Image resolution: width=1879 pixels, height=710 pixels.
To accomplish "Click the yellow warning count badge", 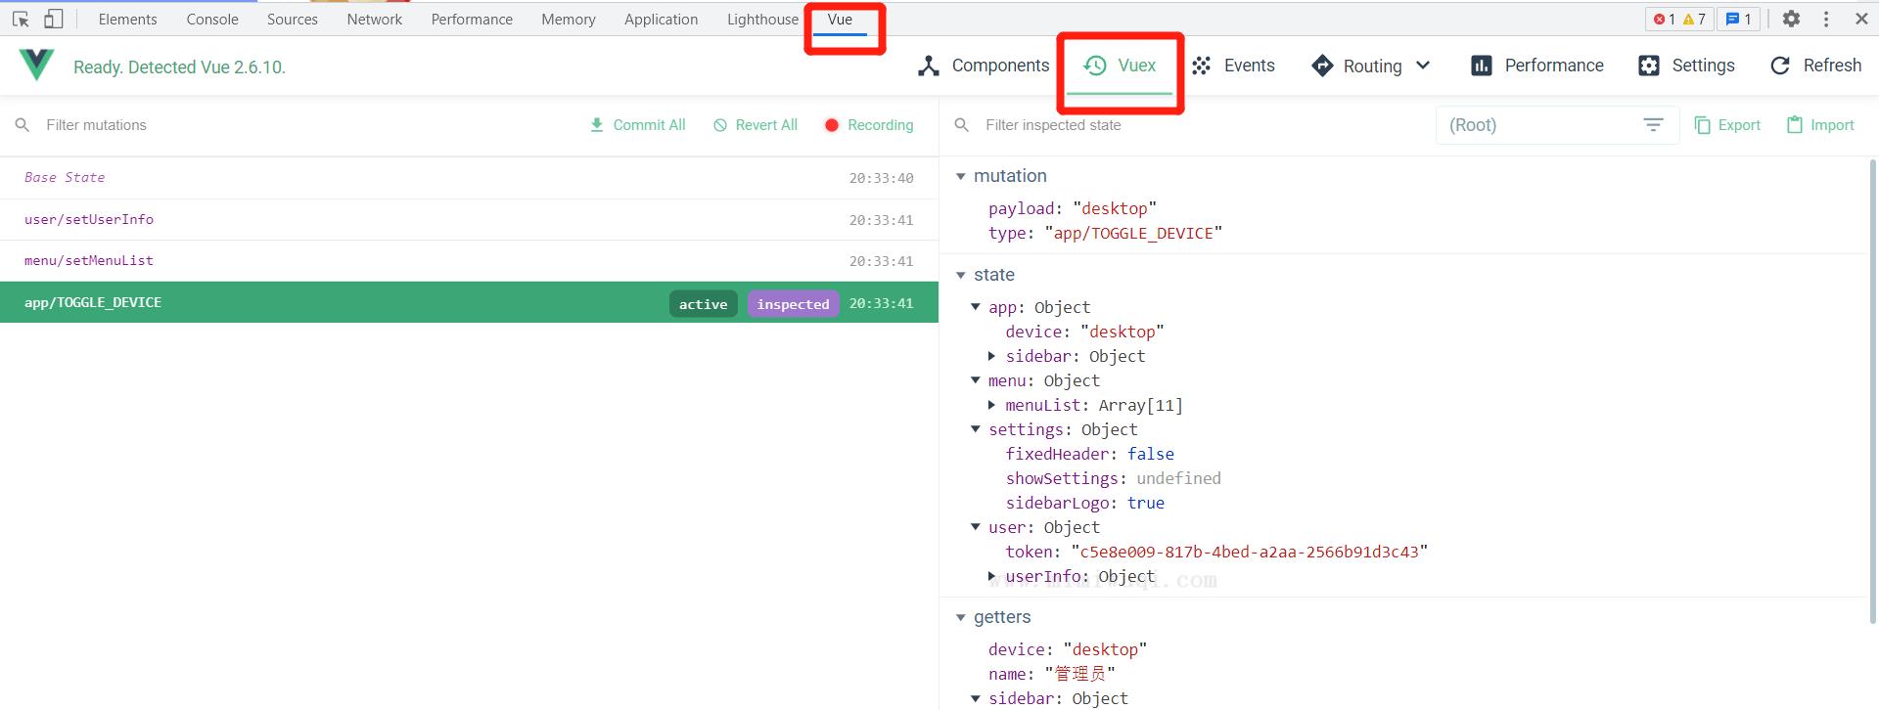I will [x=1694, y=19].
